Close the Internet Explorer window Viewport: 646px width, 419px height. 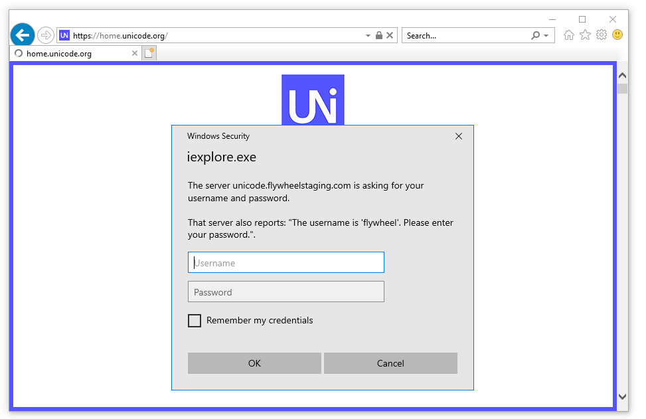pyautogui.click(x=613, y=19)
